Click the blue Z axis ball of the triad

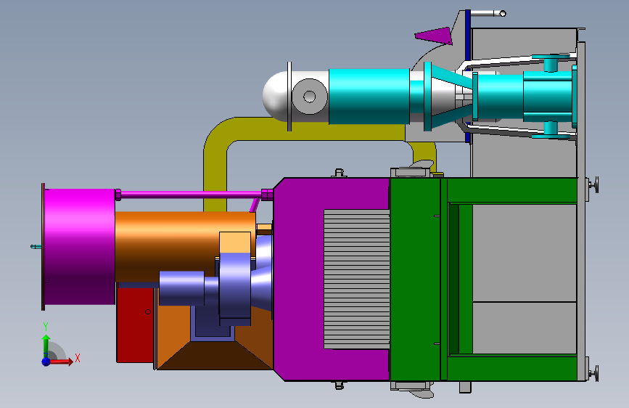[46, 362]
